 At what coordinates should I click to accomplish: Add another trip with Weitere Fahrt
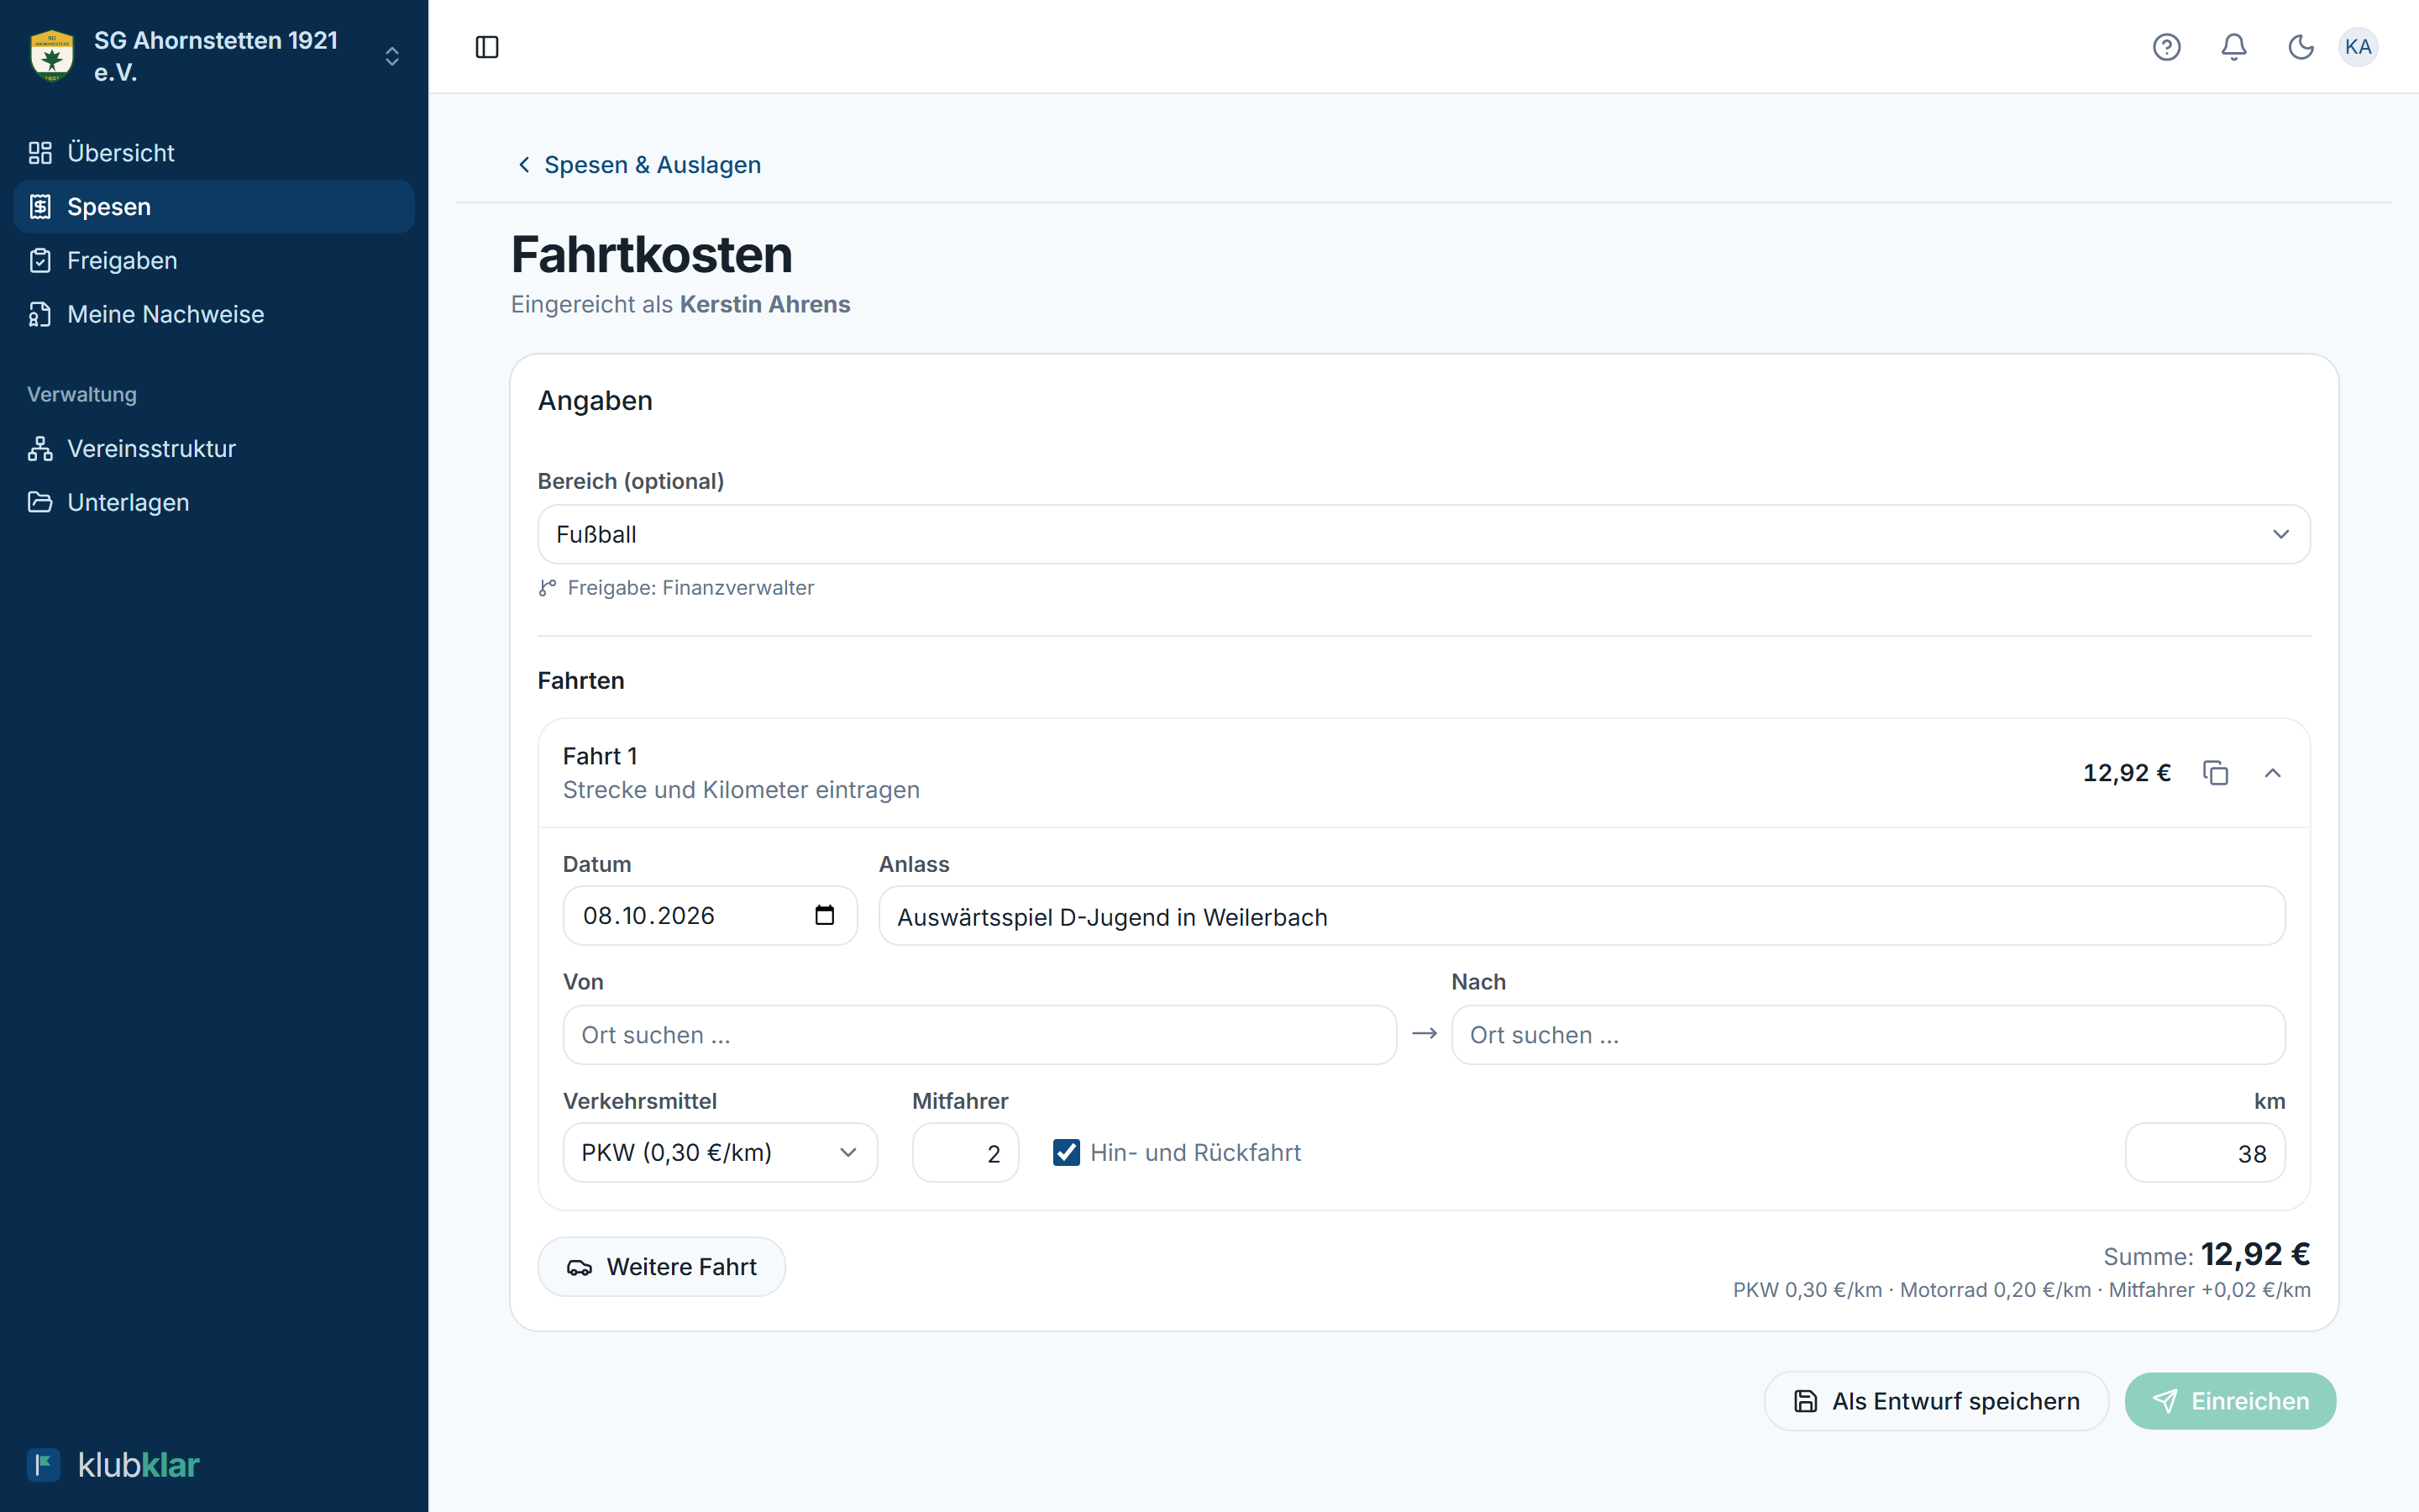(661, 1267)
